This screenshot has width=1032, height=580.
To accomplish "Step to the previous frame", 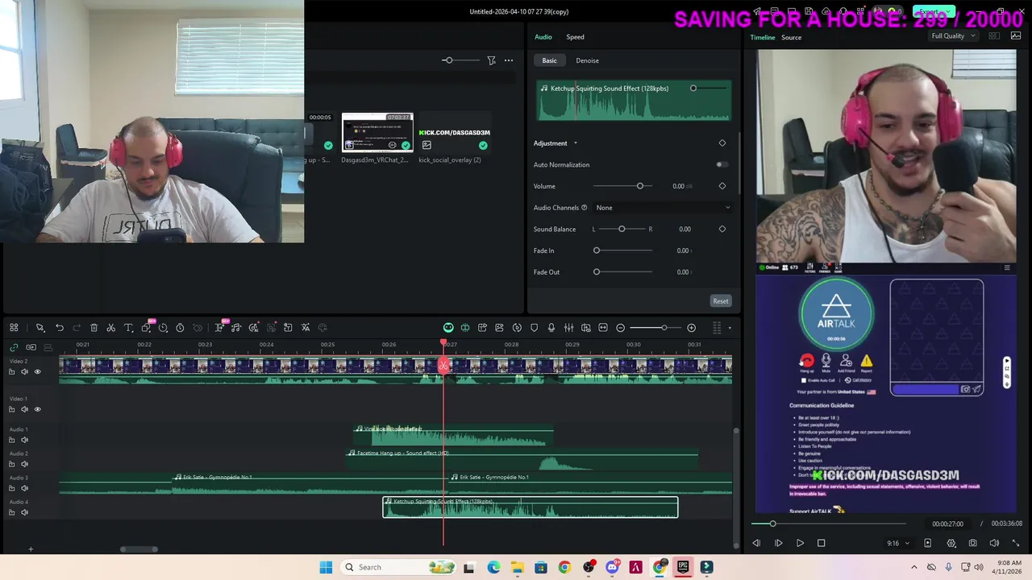I will (756, 543).
